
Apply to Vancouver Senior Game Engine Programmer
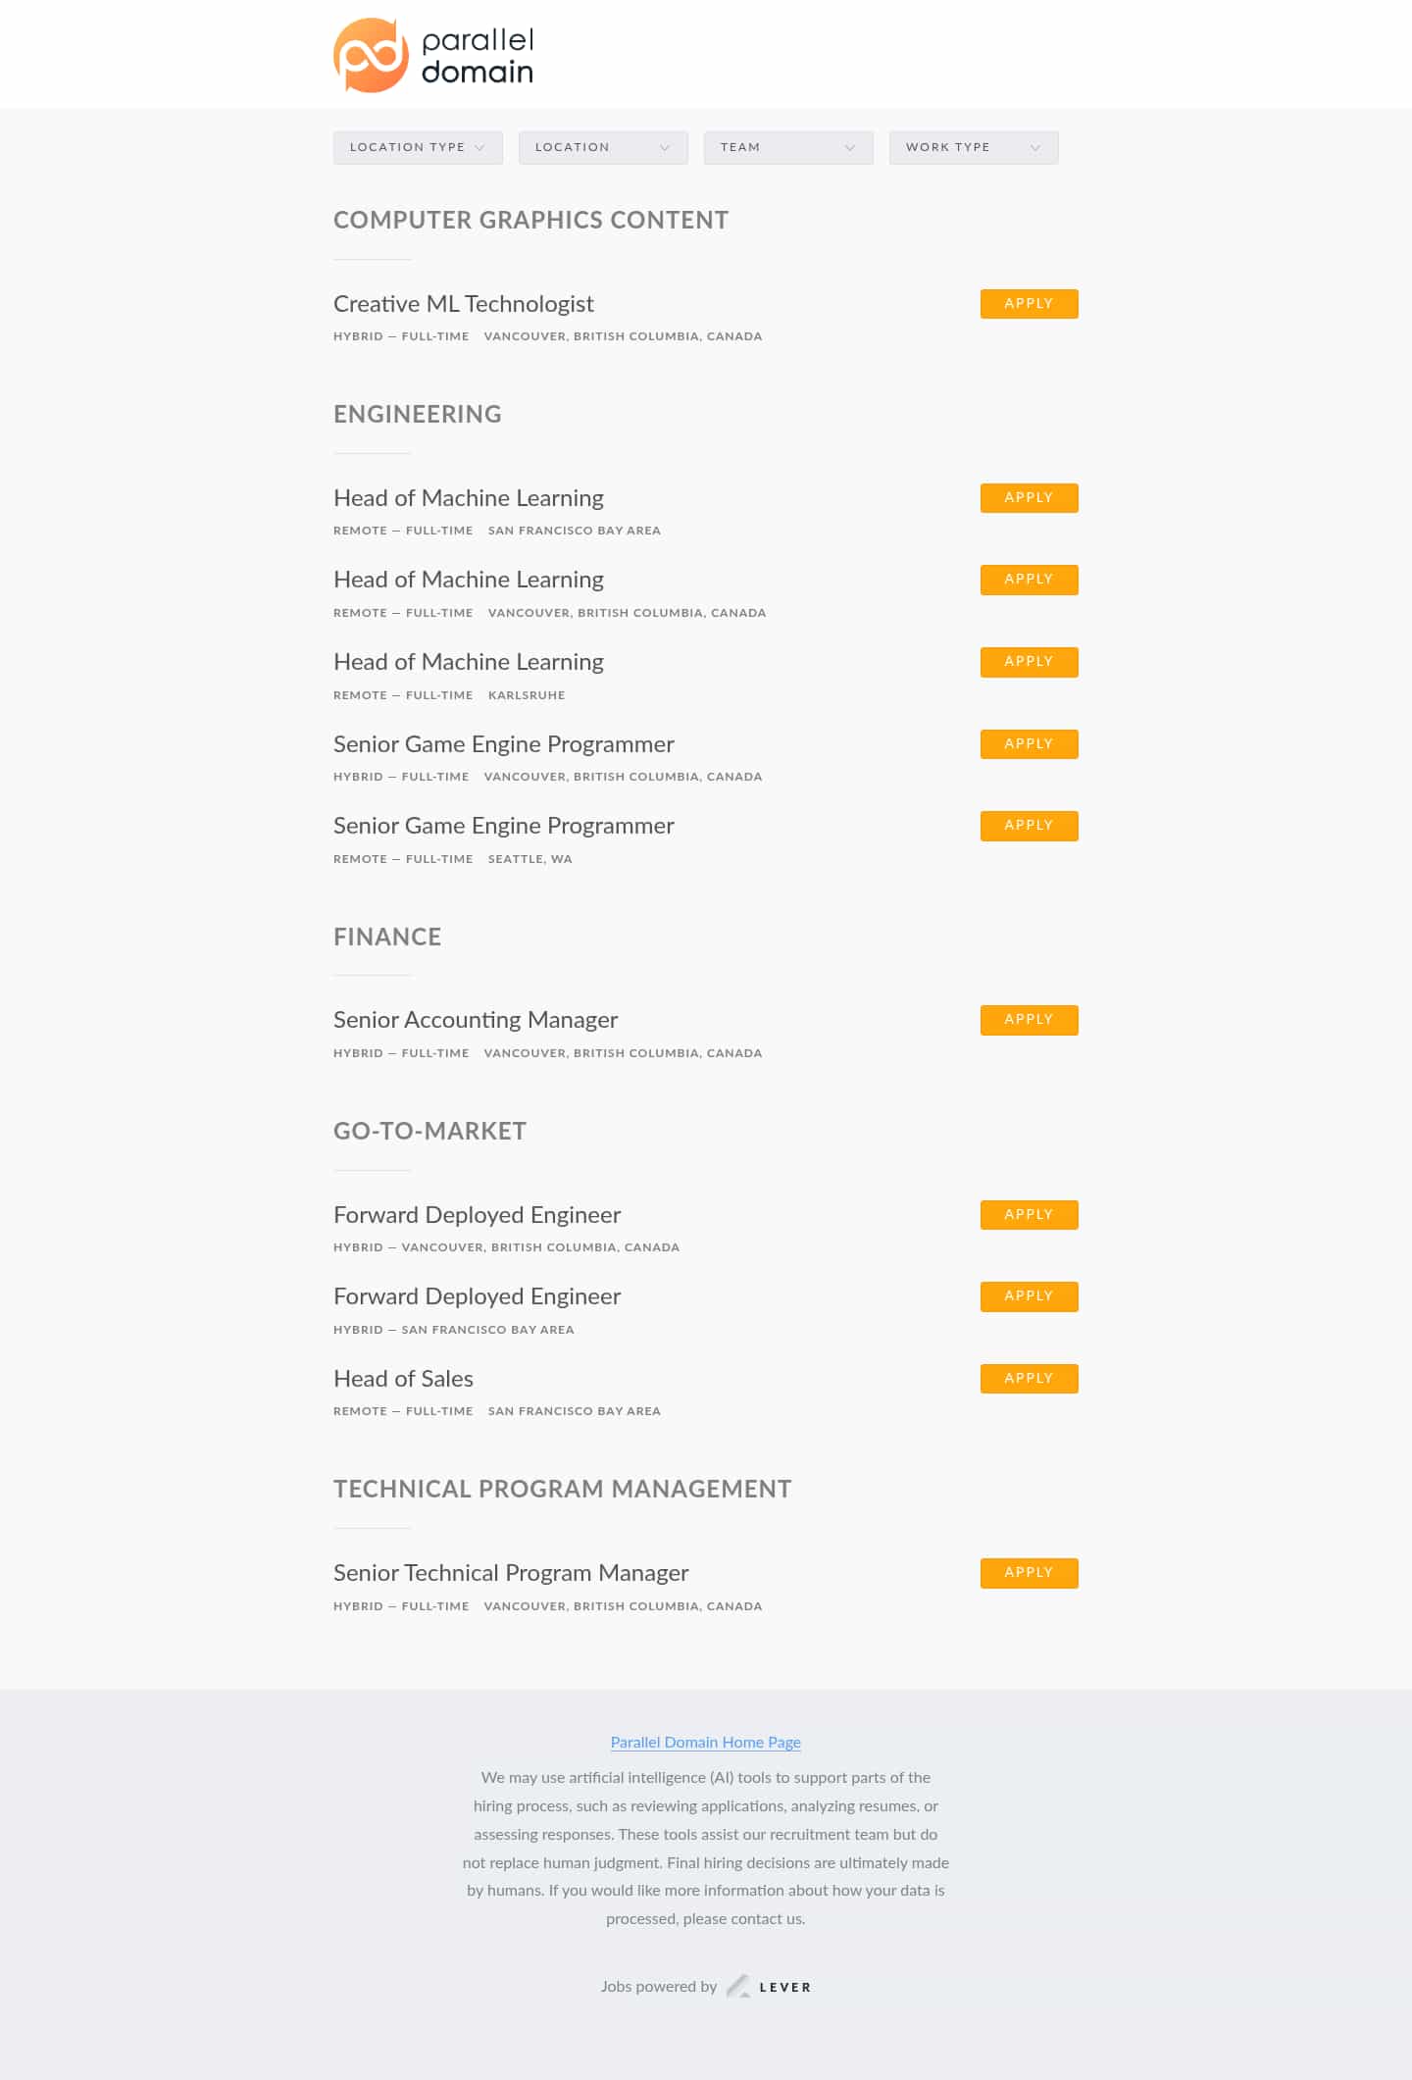tap(1029, 744)
